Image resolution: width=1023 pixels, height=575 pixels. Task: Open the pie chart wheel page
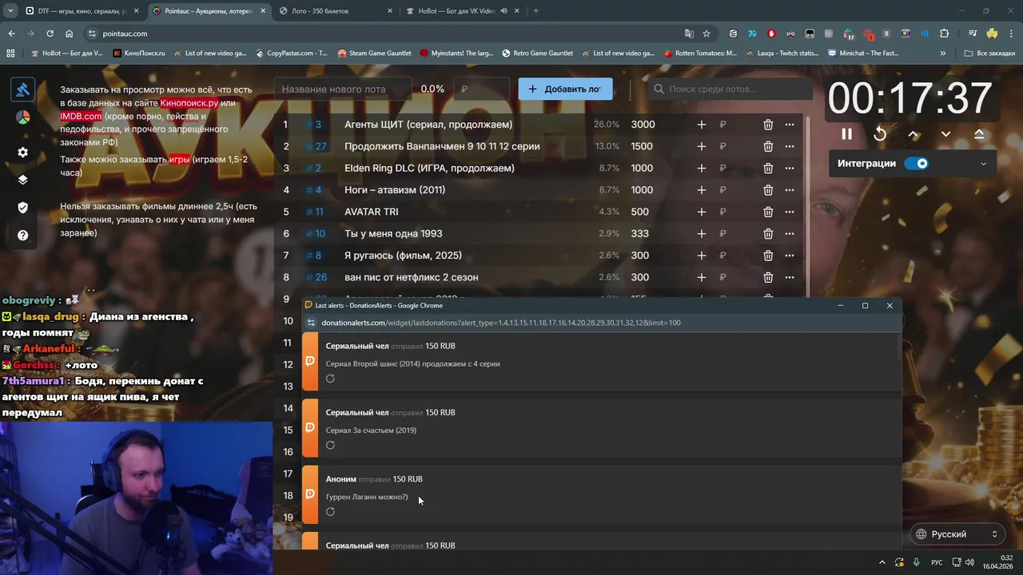click(22, 118)
